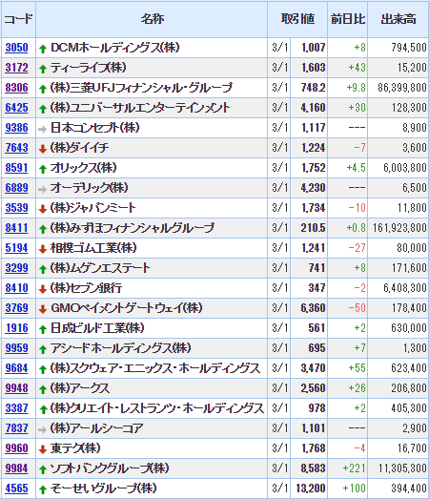Click gray flat arrow beside オーデリック

pyautogui.click(x=43, y=189)
